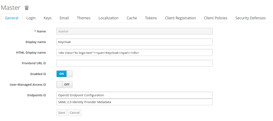The height and width of the screenshot is (121, 273).
Task: Toggle the Enabled switch off
Action: [x=65, y=74]
